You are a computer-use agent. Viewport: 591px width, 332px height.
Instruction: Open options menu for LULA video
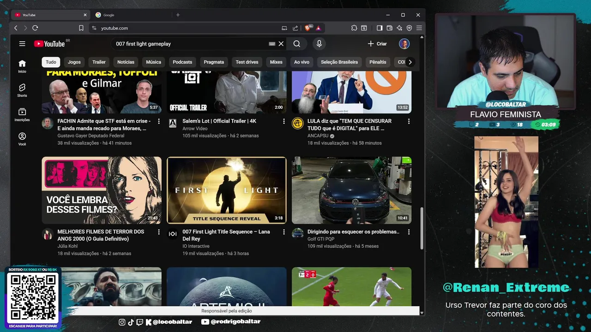tap(409, 121)
